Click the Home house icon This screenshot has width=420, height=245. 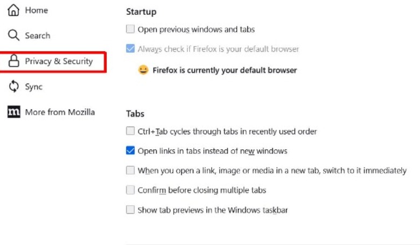pos(14,10)
